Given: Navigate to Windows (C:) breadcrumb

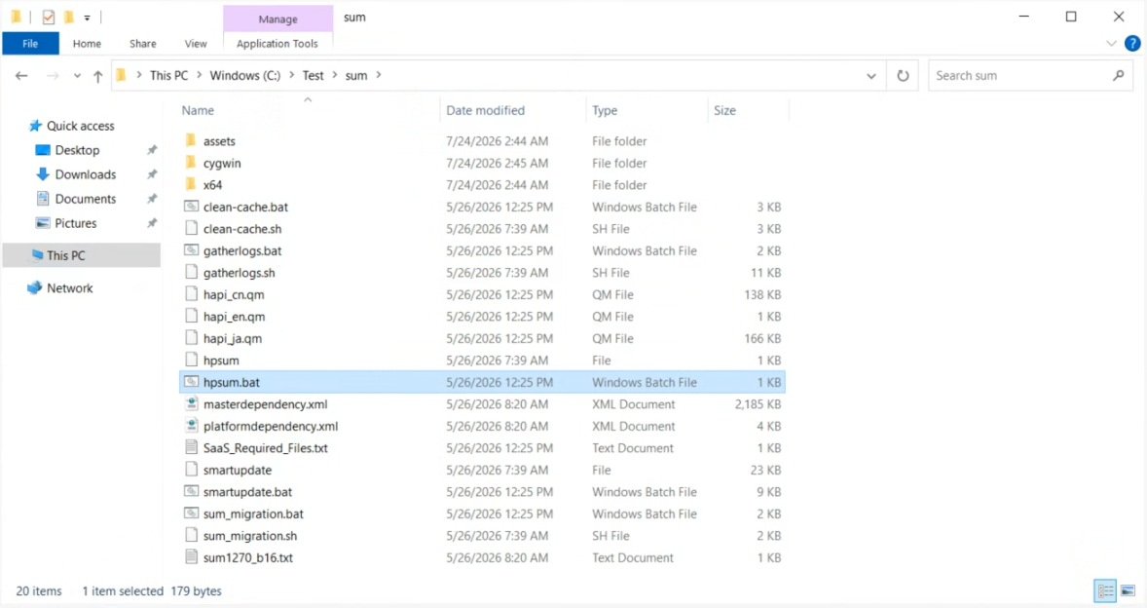Looking at the screenshot, I should tap(245, 75).
